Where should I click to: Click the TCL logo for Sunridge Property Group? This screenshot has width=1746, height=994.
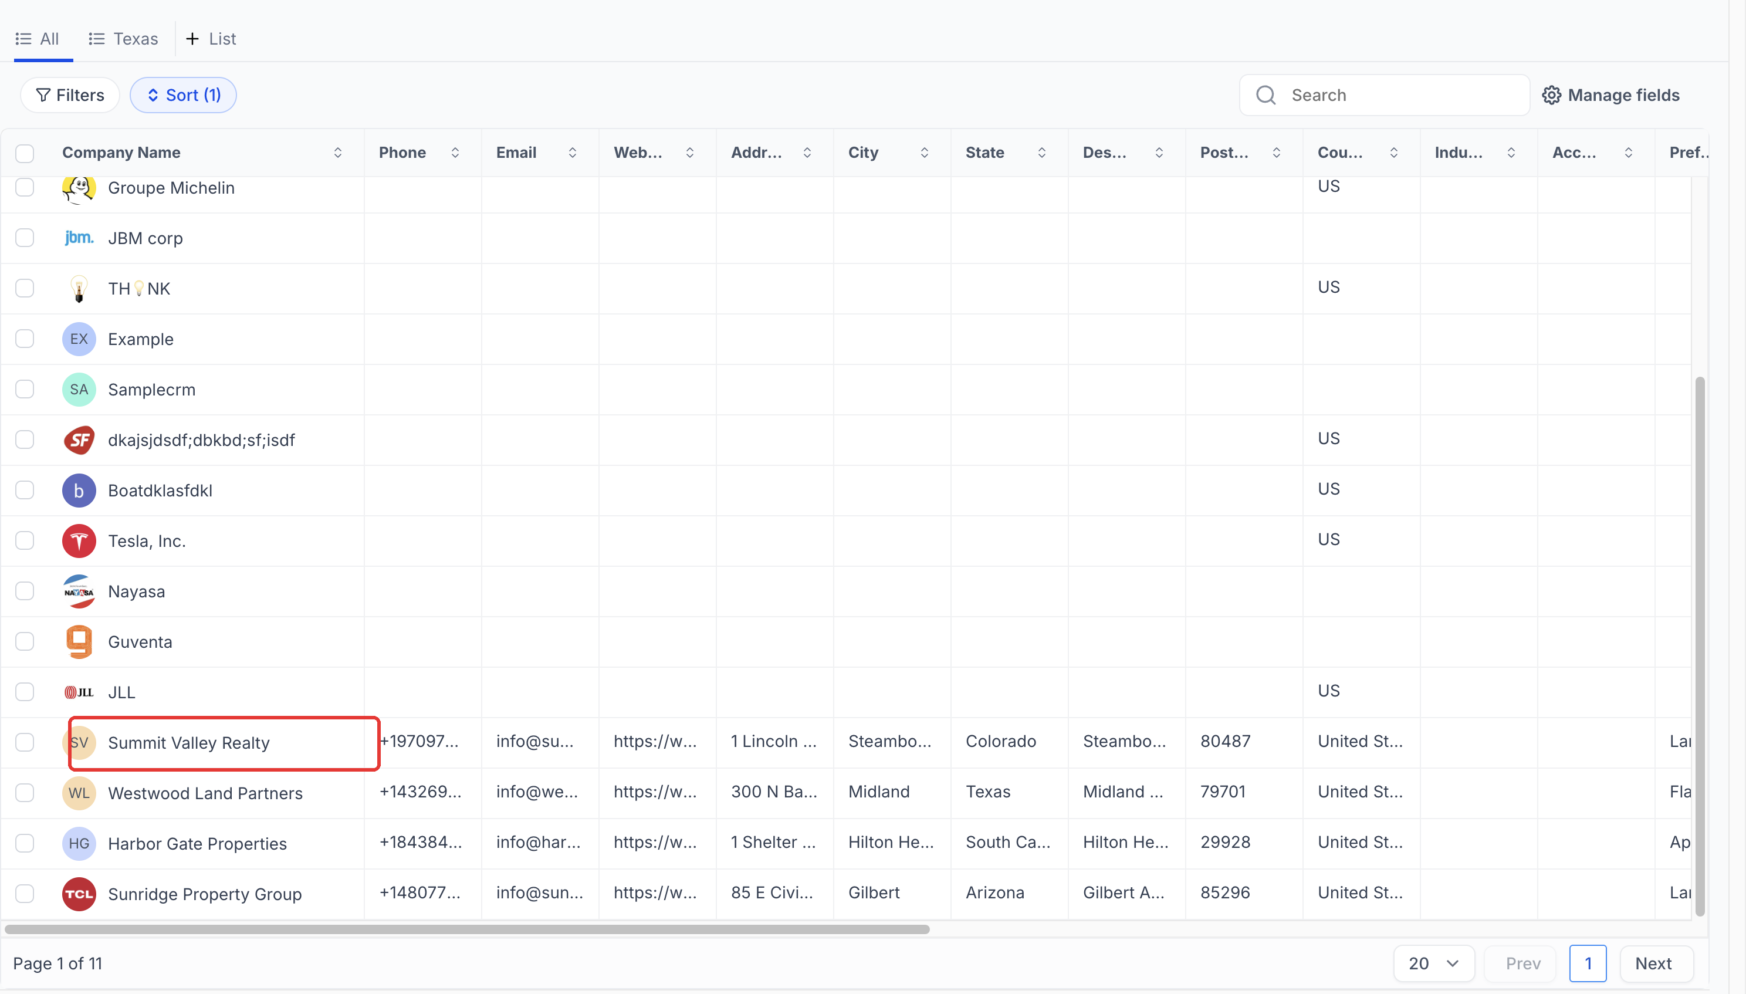[x=79, y=894]
